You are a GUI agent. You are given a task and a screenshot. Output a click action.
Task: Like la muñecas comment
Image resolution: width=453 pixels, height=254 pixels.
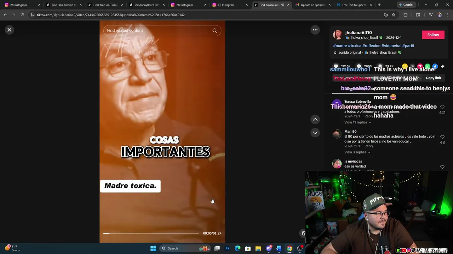[442, 167]
